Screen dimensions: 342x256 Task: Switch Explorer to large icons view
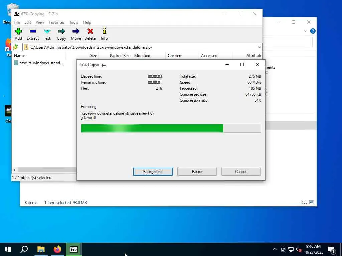coord(312,202)
